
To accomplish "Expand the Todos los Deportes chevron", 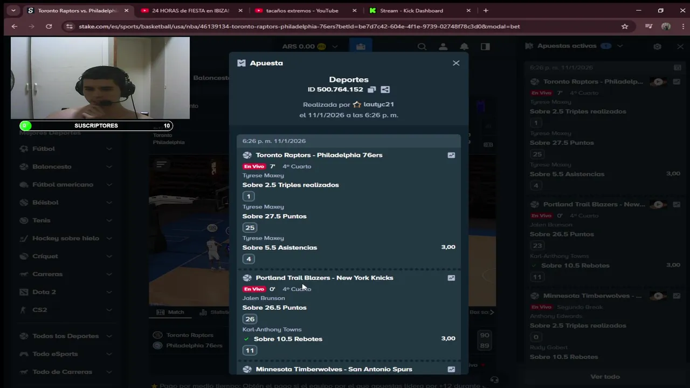I will coord(109,336).
